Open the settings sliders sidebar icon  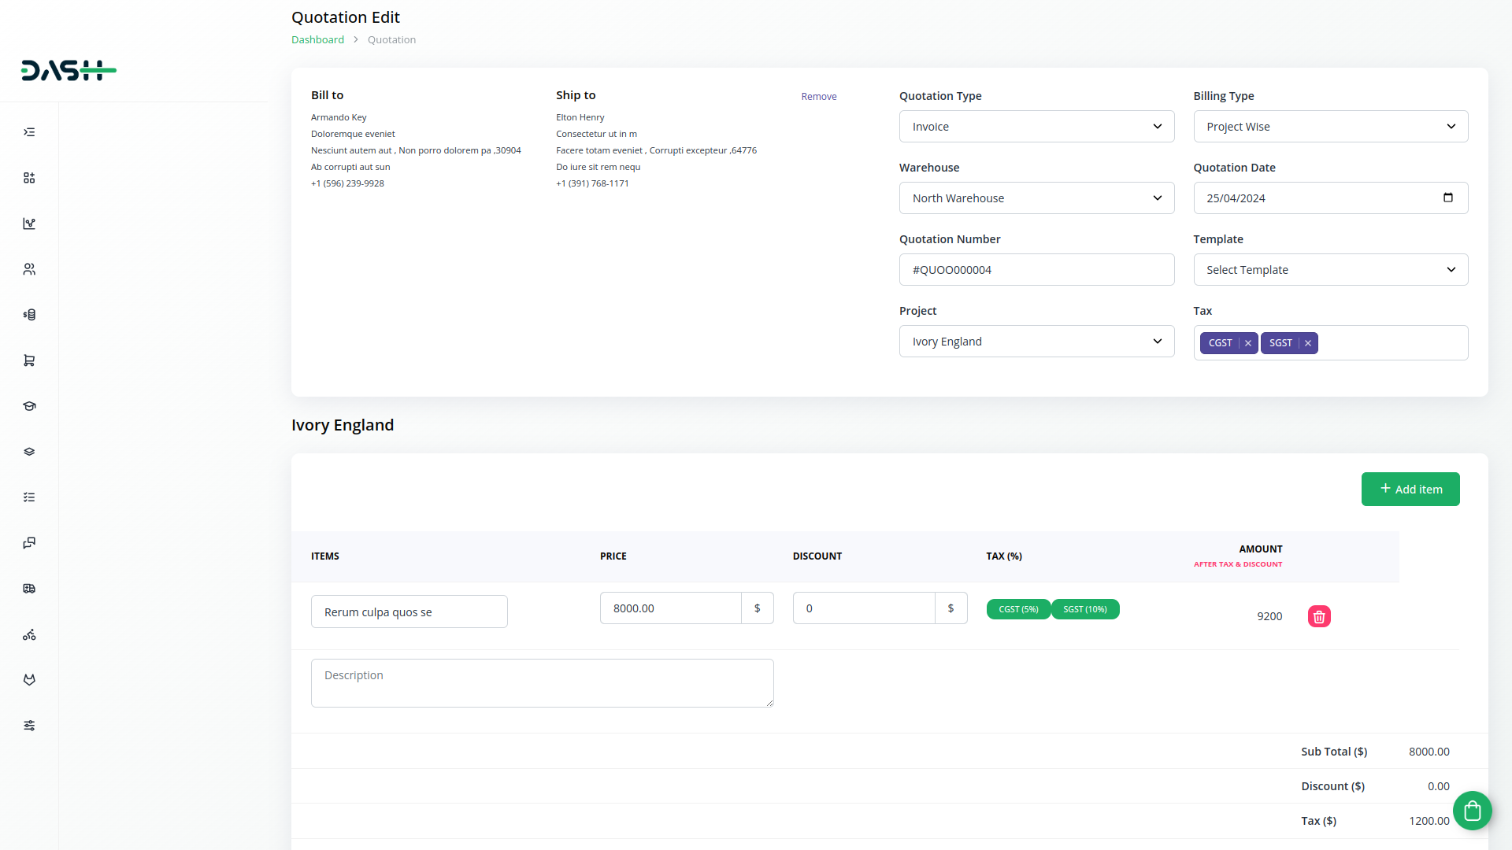click(29, 726)
